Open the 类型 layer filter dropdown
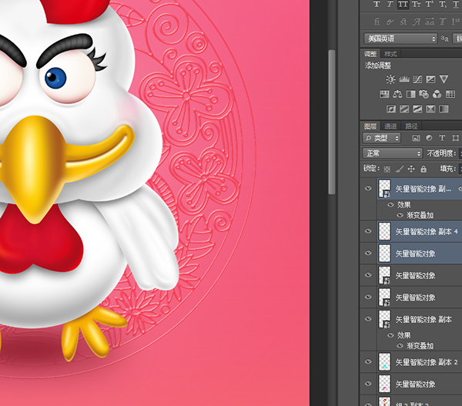The image size is (462, 406). 382,138
